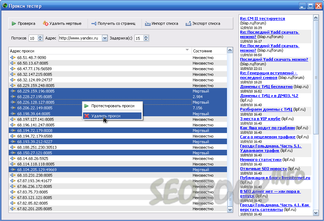This screenshot has width=324, height=221.
Task: Click the Экспорт списка icon
Action: (x=188, y=23)
